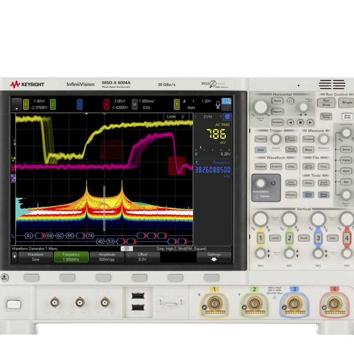Select the waveform draw icon under zoom box
Screen dimensions: 354x354
[x=227, y=108]
